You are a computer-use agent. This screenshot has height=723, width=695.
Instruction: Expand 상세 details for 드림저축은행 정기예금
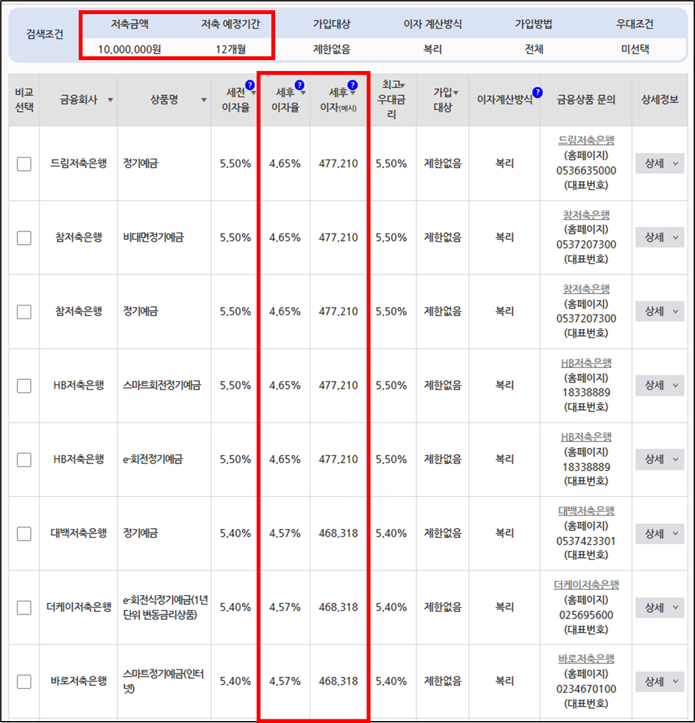tap(660, 163)
